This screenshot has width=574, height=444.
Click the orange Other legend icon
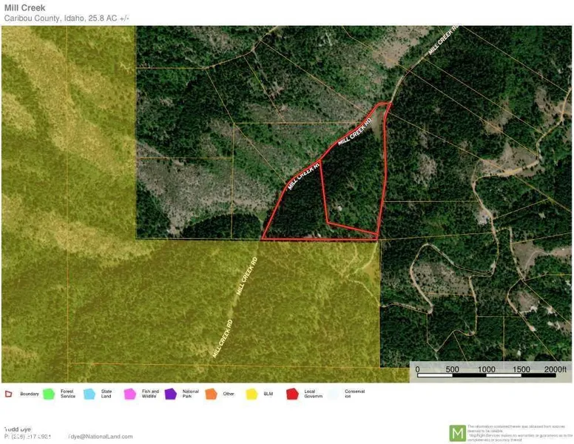211,394
